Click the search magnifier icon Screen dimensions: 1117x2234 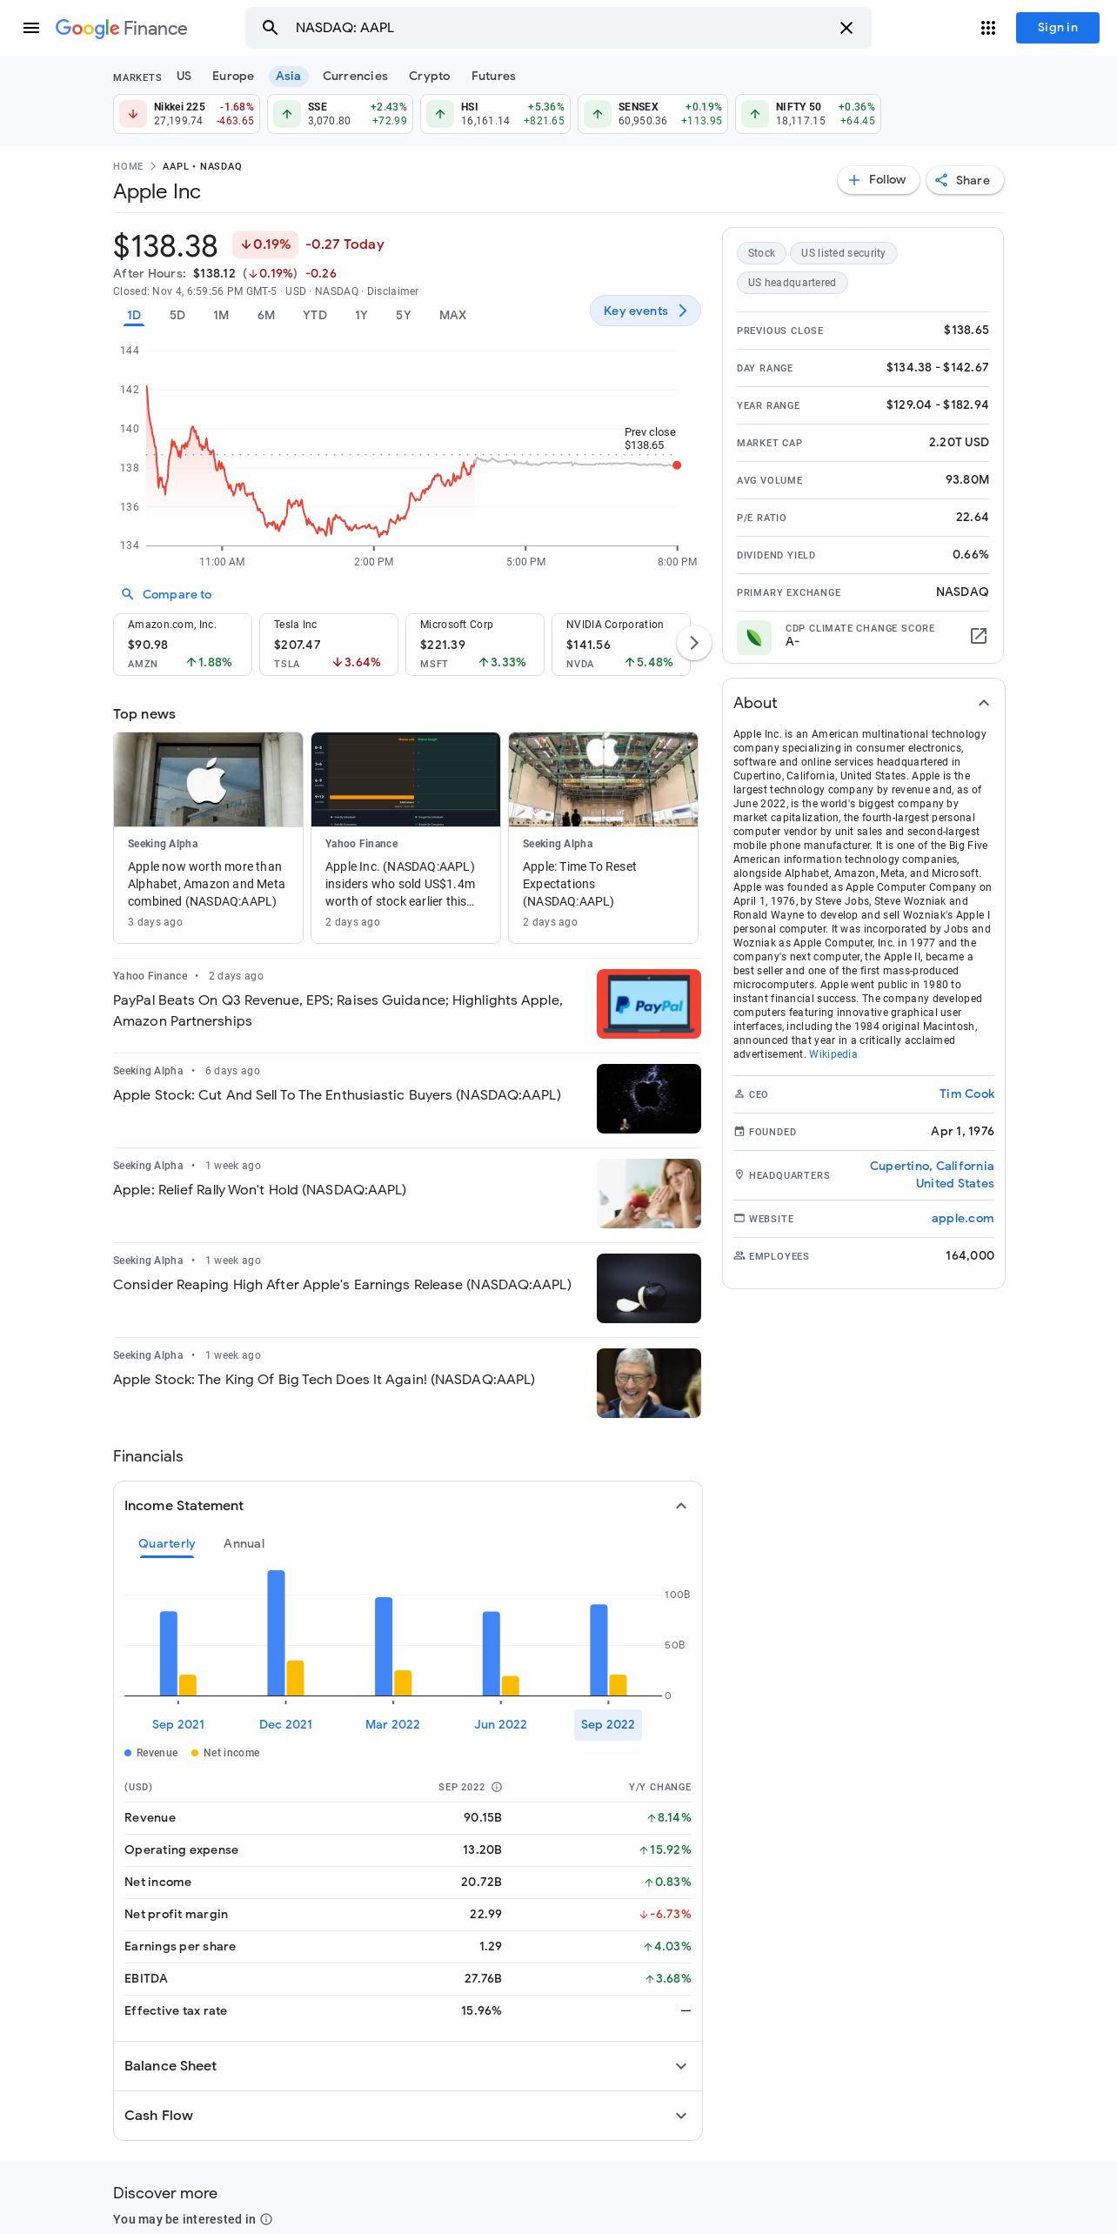(271, 28)
